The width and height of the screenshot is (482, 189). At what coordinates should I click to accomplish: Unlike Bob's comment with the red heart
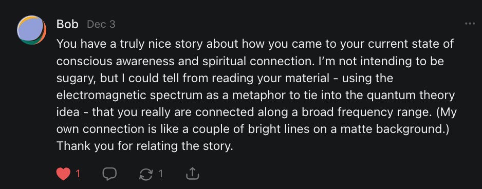coord(63,174)
